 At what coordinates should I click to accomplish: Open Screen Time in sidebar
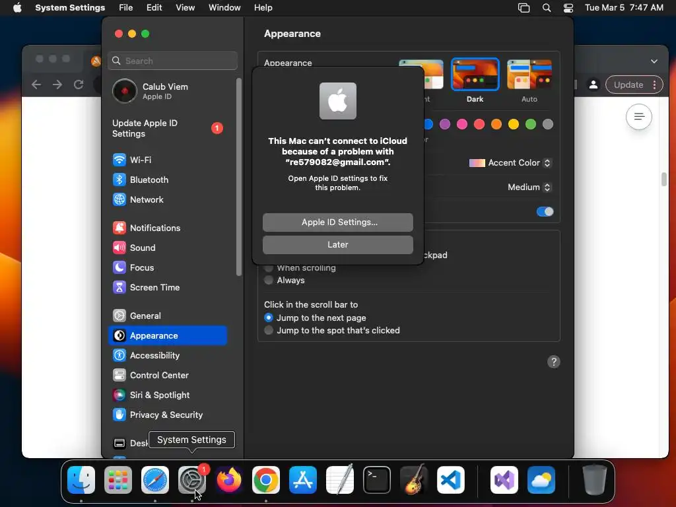click(167, 288)
